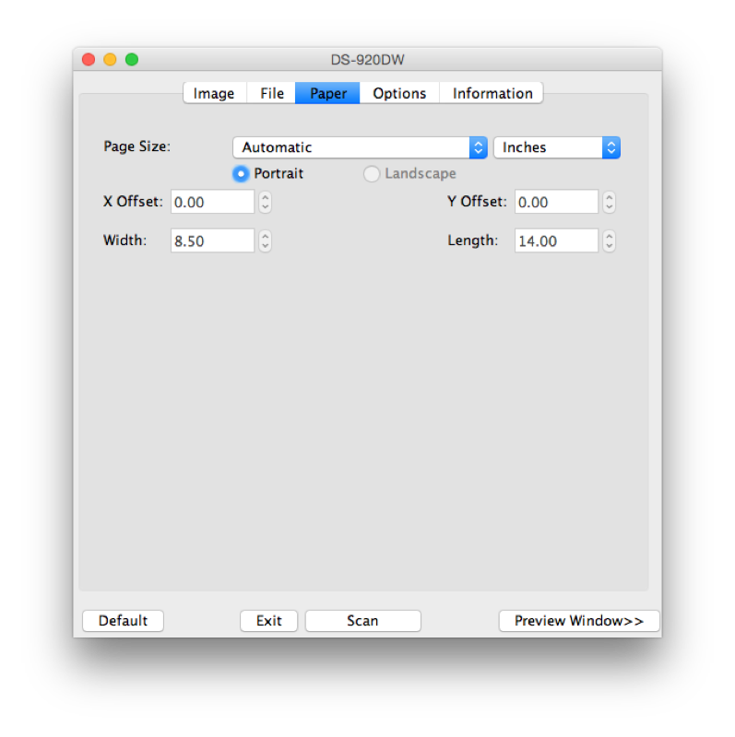The image size is (735, 737).
Task: Select the Portrait orientation
Action: click(x=242, y=173)
